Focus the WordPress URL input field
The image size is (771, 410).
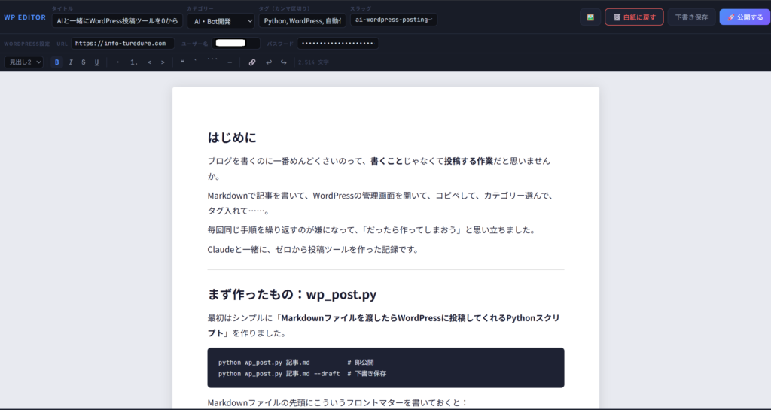point(123,44)
